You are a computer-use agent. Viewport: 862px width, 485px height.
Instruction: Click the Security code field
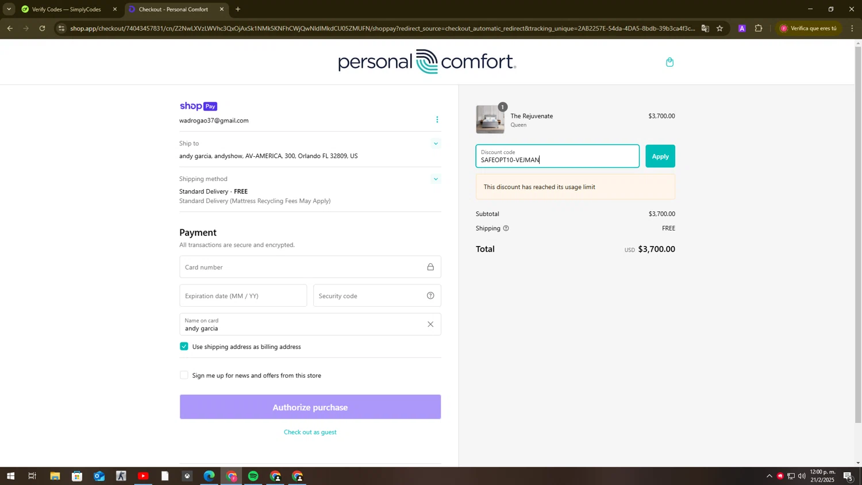[377, 296]
